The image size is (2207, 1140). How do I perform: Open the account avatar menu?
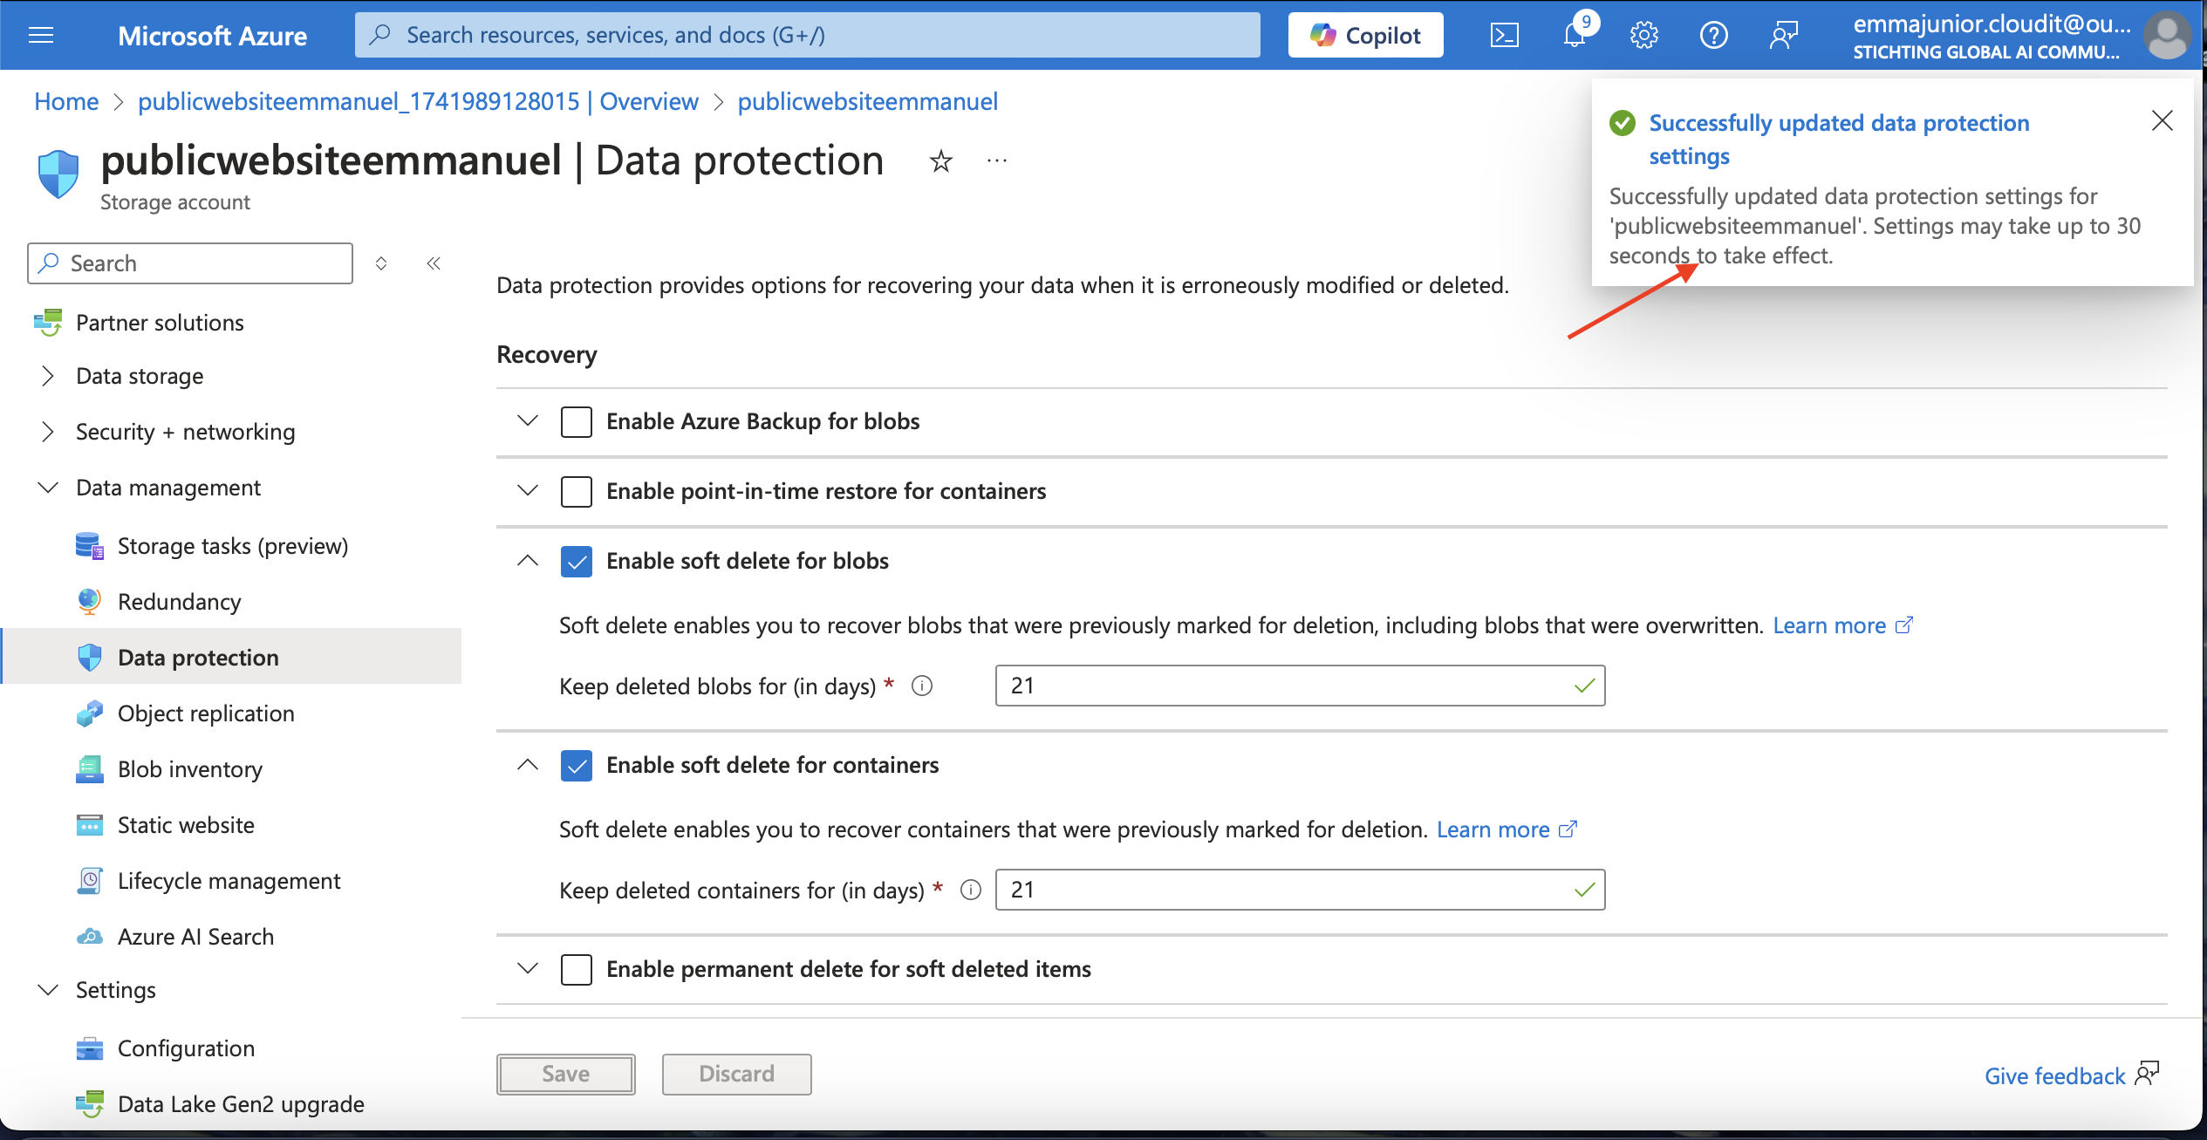2167,35
